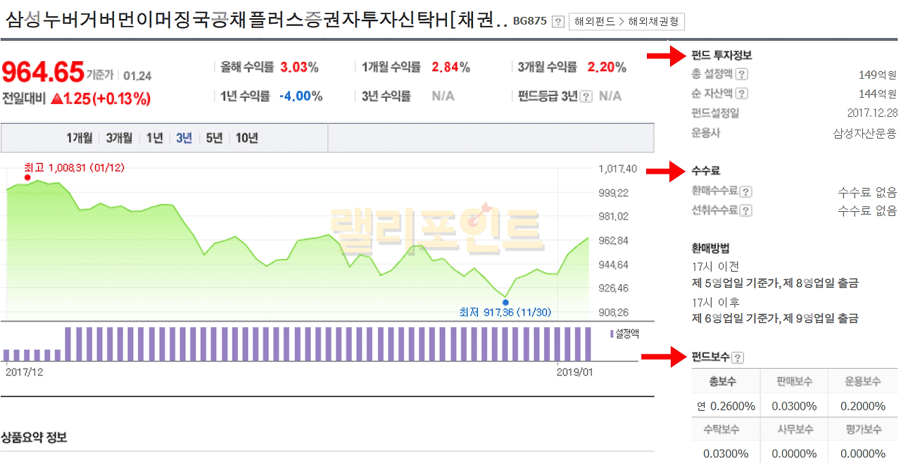Click help icon next to 환매수수료
This screenshot has width=901, height=463.
click(745, 191)
